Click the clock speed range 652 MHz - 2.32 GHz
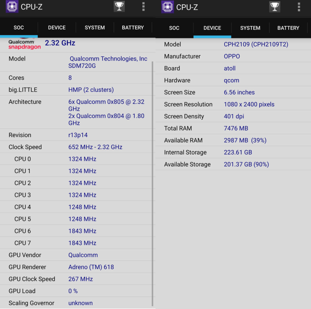The width and height of the screenshot is (311, 309). [x=95, y=147]
